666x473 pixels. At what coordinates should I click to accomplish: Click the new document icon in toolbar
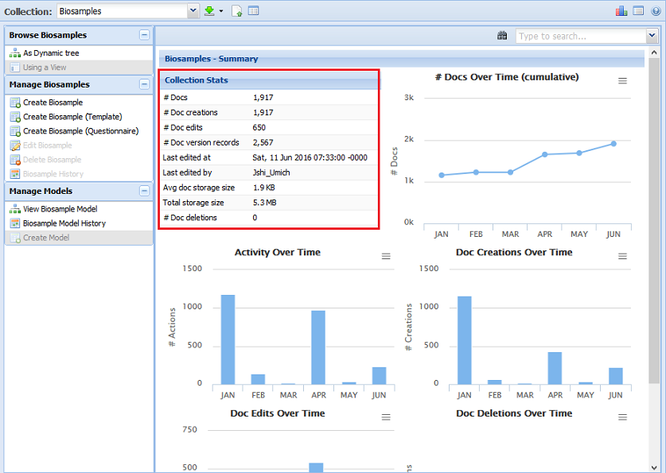point(237,11)
